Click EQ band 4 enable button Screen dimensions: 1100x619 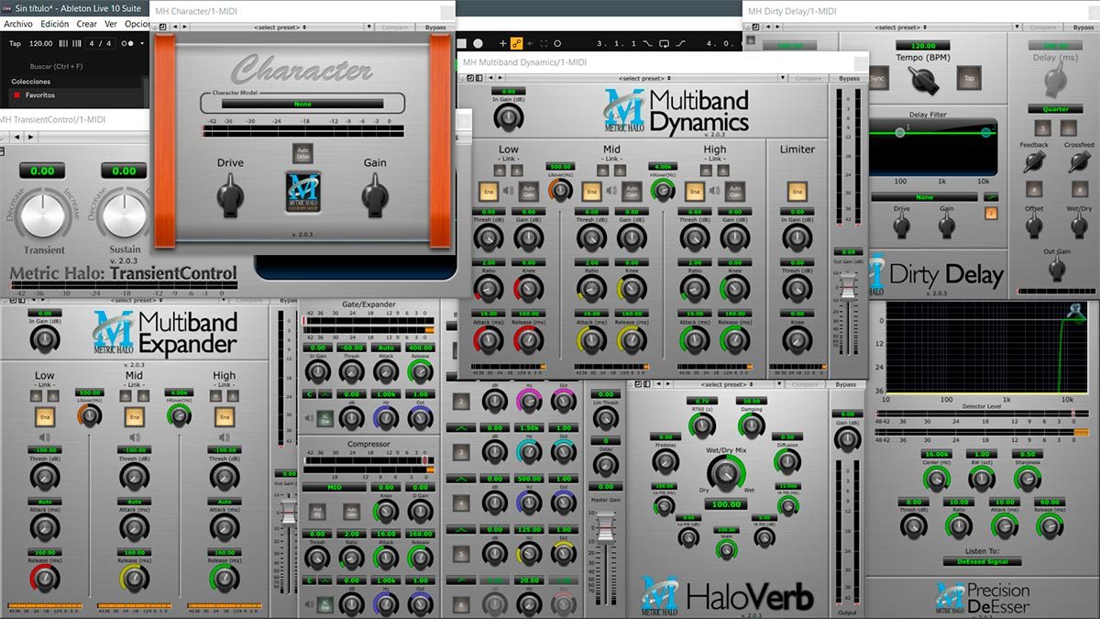pyautogui.click(x=461, y=503)
